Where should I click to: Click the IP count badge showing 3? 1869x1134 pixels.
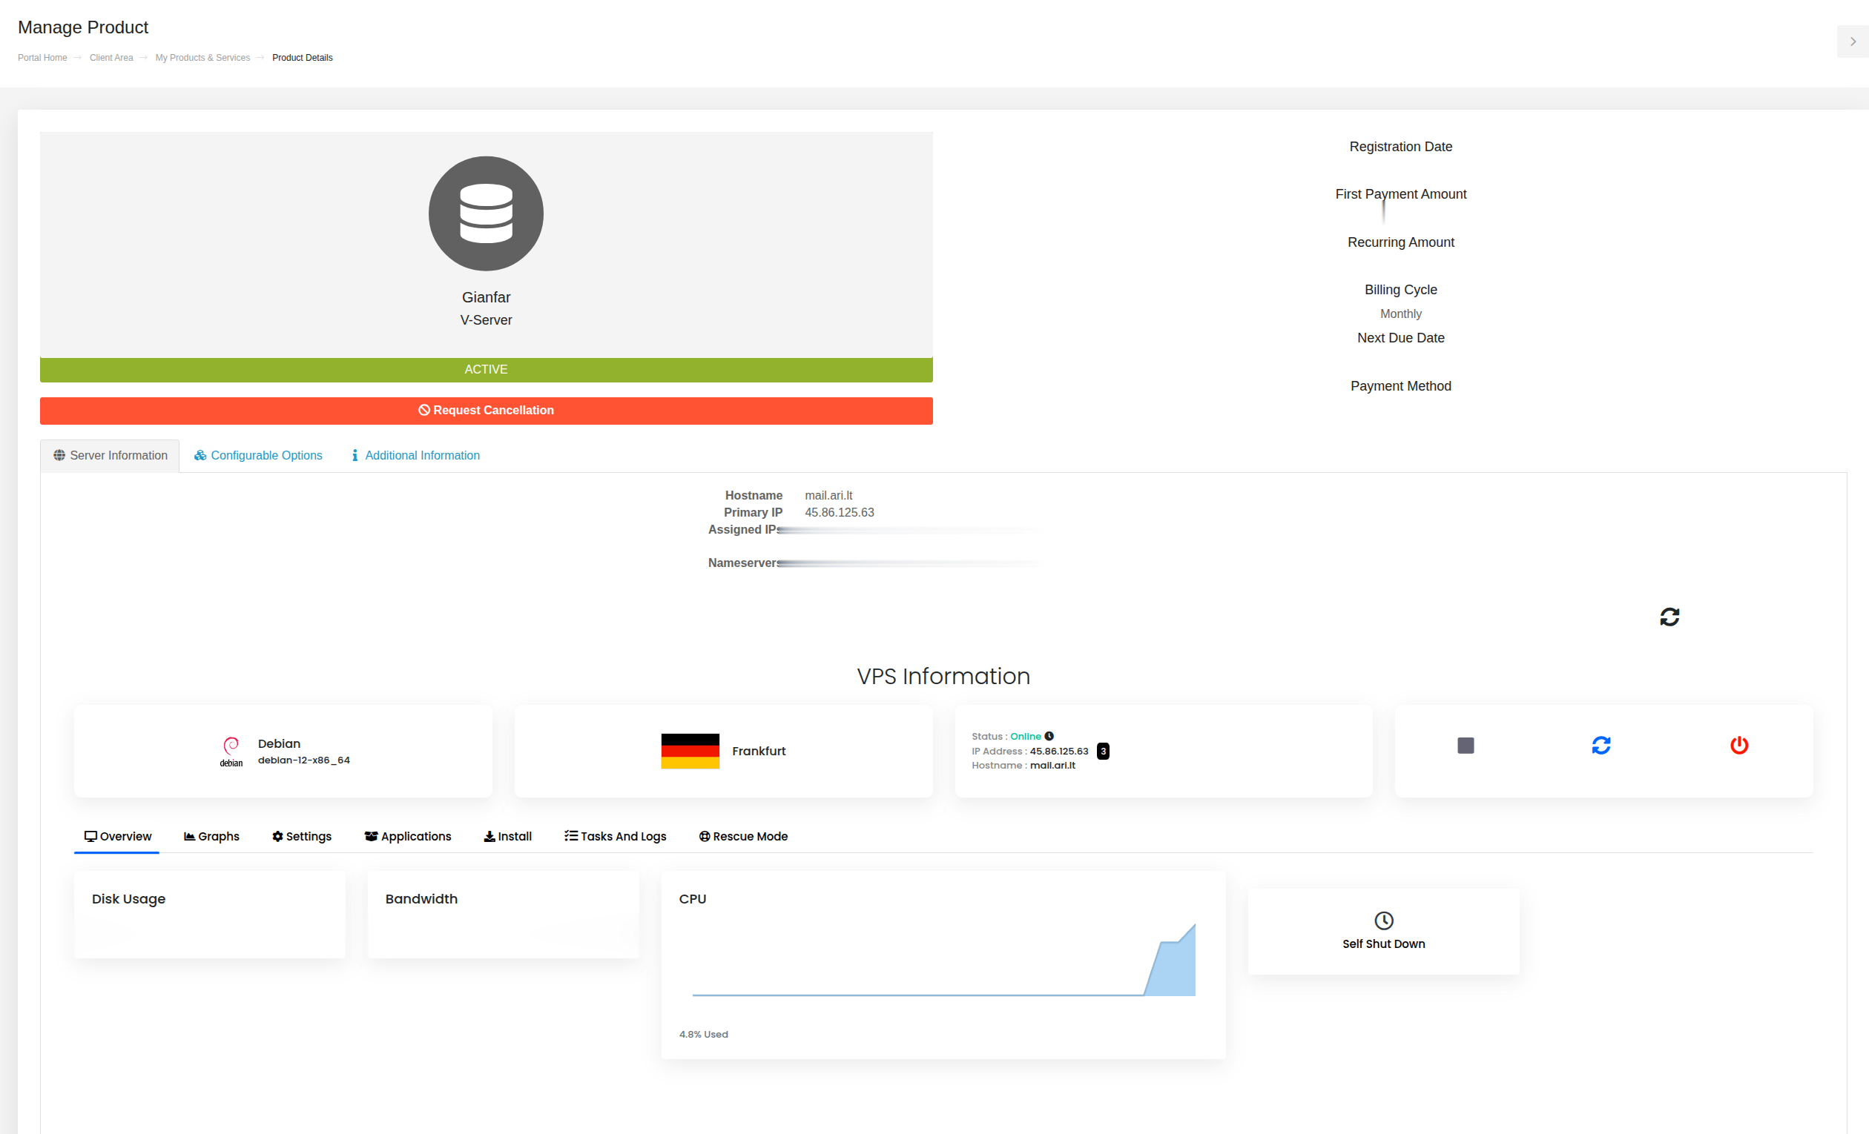coord(1103,752)
